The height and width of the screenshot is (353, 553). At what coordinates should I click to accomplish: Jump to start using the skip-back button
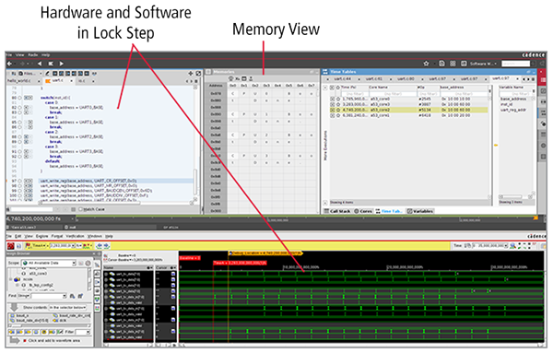(51, 64)
